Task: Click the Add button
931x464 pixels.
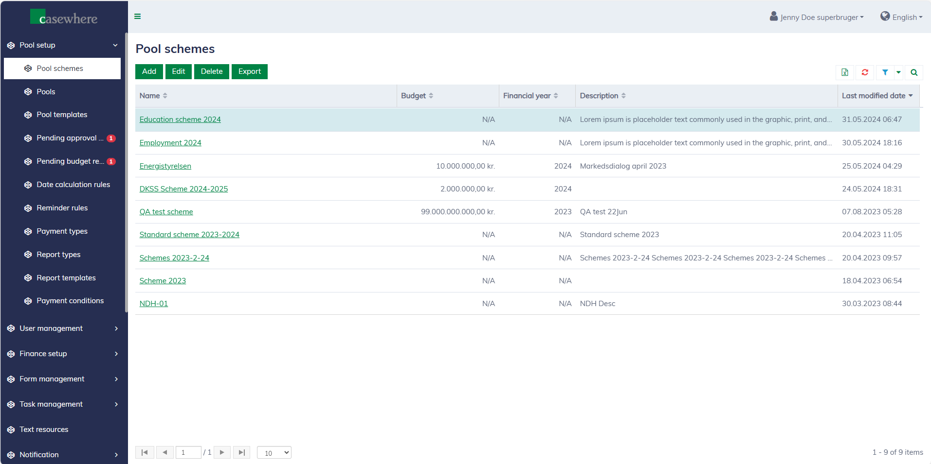Action: click(149, 71)
